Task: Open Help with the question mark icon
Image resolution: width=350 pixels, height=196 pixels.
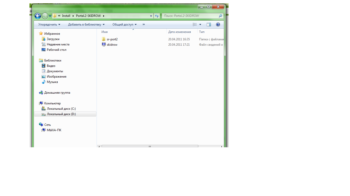Action: [x=218, y=24]
